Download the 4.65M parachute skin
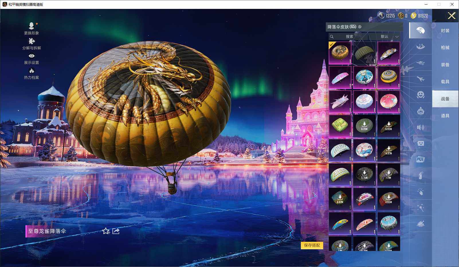This screenshot has height=267, width=459. 389,199
